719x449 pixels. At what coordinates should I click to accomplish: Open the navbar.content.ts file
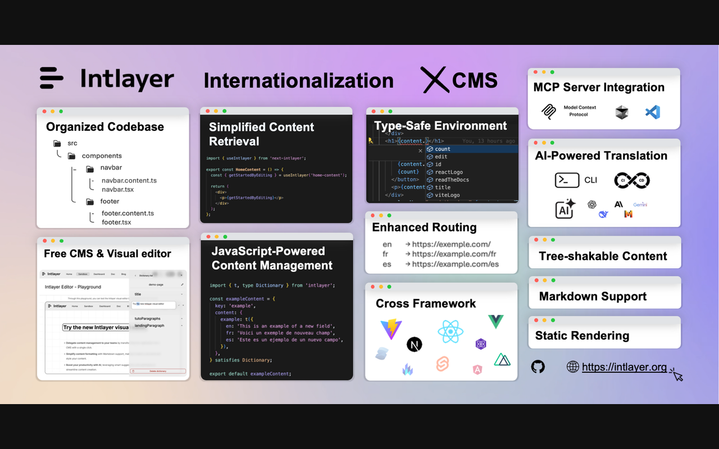click(x=129, y=181)
